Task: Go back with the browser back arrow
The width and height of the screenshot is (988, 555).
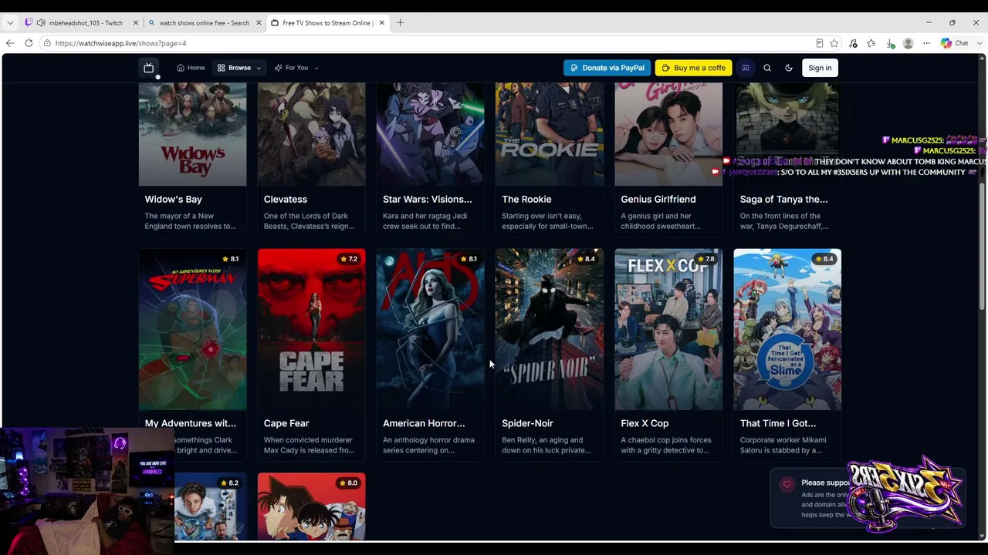Action: click(x=10, y=43)
